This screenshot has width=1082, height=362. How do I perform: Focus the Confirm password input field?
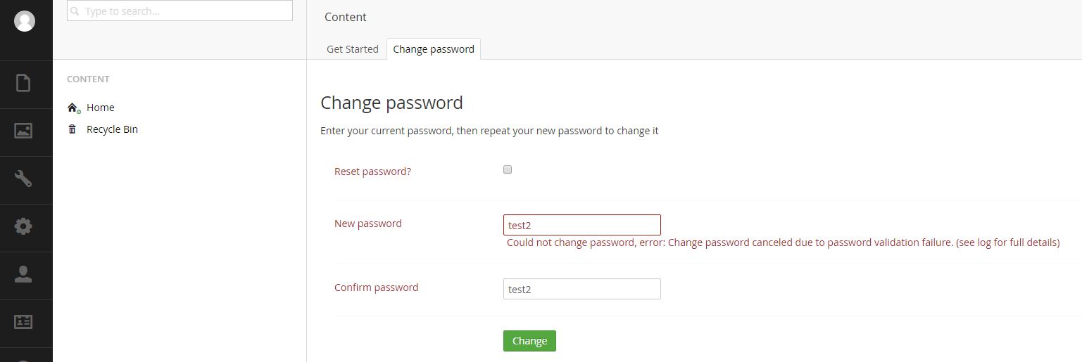(x=582, y=289)
